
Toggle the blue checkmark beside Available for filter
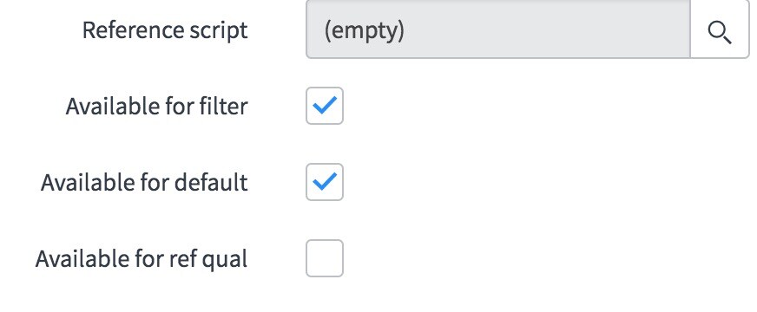(325, 106)
